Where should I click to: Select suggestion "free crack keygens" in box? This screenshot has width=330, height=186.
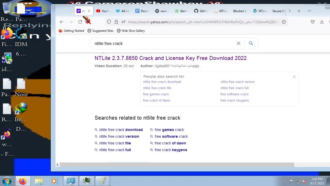tap(234, 100)
